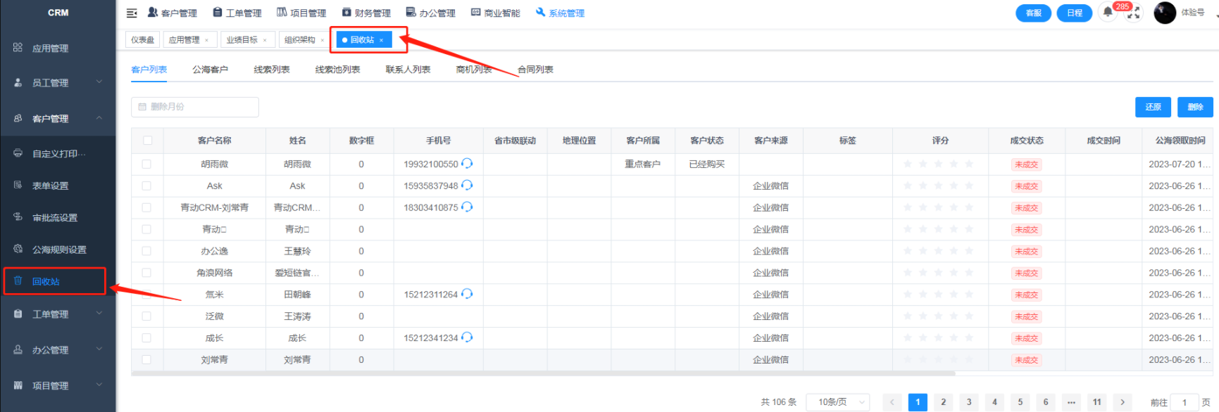1219x412 pixels.
Task: Switch to the 合同列表 tab
Action: coord(535,70)
